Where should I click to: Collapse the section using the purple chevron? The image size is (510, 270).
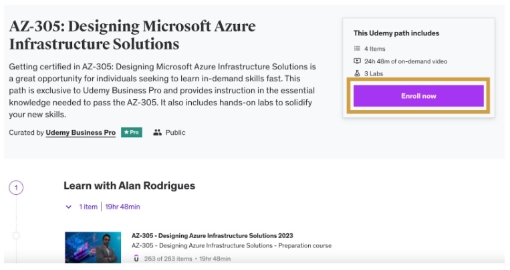pyautogui.click(x=69, y=207)
